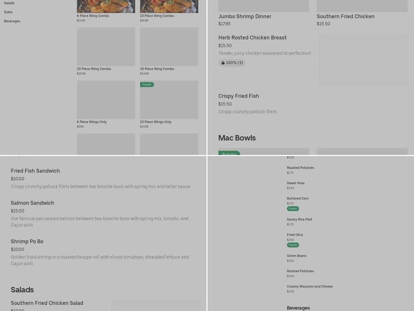
Task: Click the Popular badge under Buttered Corn
Action: coord(293,208)
